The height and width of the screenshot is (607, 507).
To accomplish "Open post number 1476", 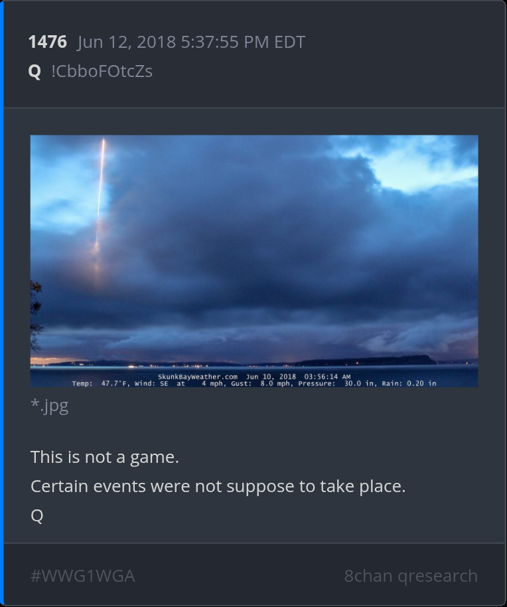I will pos(48,42).
